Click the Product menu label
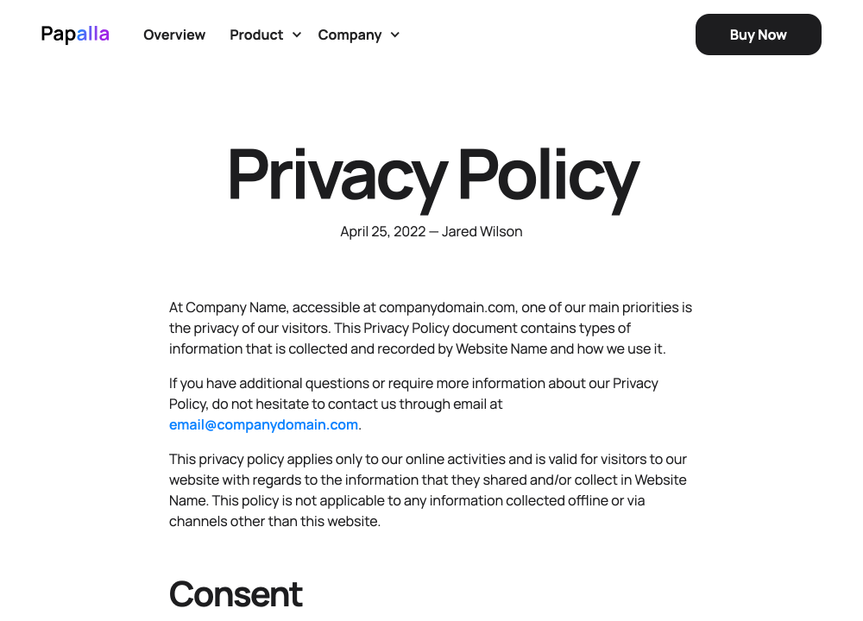Viewport: 863px width, 621px height. (256, 34)
